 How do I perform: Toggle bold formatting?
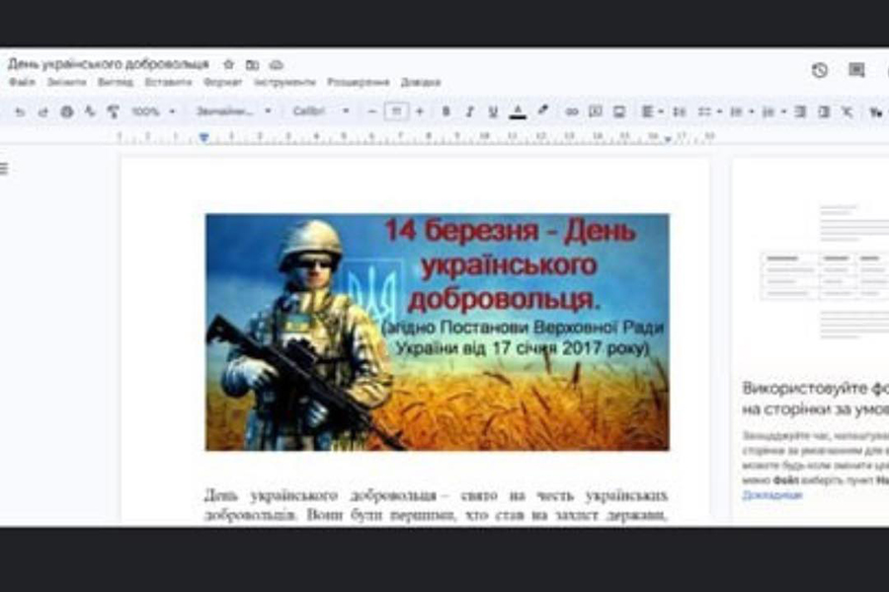point(445,111)
